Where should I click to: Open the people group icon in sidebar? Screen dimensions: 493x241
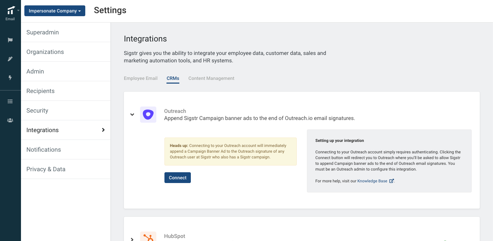click(x=10, y=120)
